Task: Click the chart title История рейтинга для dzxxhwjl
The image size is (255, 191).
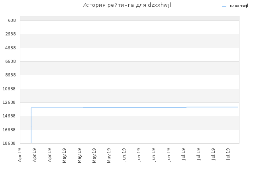Action: pos(127,5)
